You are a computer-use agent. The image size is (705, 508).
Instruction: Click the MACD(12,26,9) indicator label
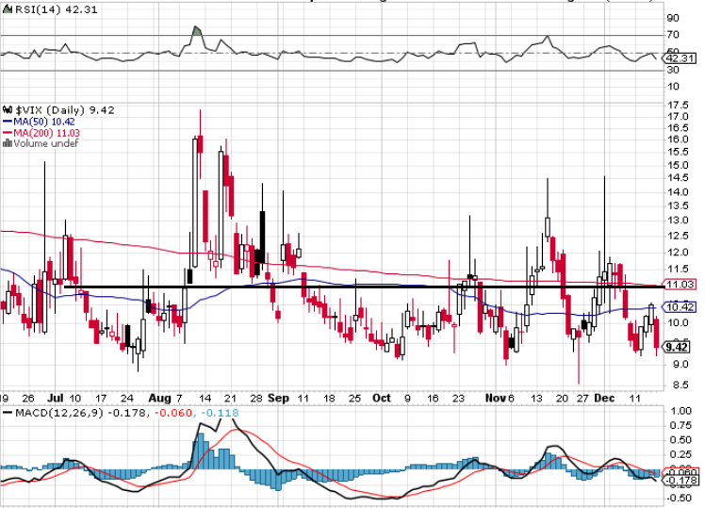click(x=53, y=411)
